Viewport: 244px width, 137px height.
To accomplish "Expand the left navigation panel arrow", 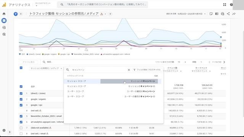I will [10, 132].
